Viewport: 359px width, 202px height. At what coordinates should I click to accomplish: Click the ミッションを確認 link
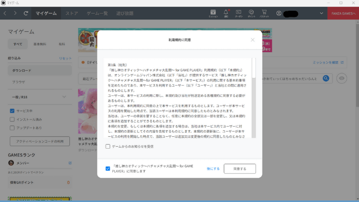coord(328,63)
